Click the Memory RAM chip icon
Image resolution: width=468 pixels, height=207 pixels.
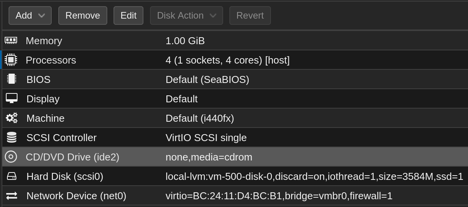coord(11,40)
